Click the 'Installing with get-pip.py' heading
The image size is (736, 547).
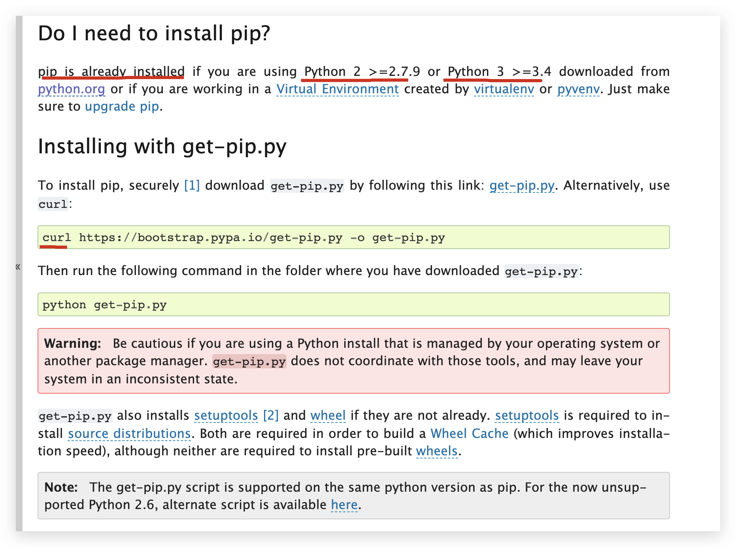(162, 147)
